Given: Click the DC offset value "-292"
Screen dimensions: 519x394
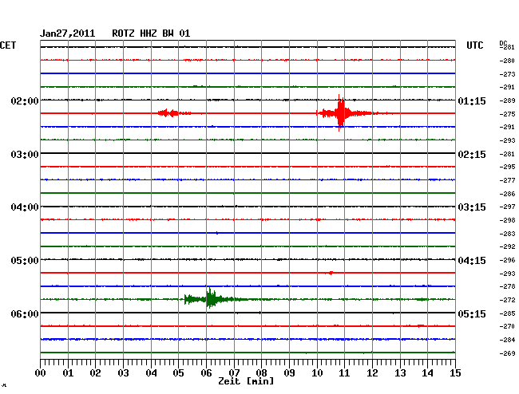Looking at the screenshot, I should click(x=507, y=246).
